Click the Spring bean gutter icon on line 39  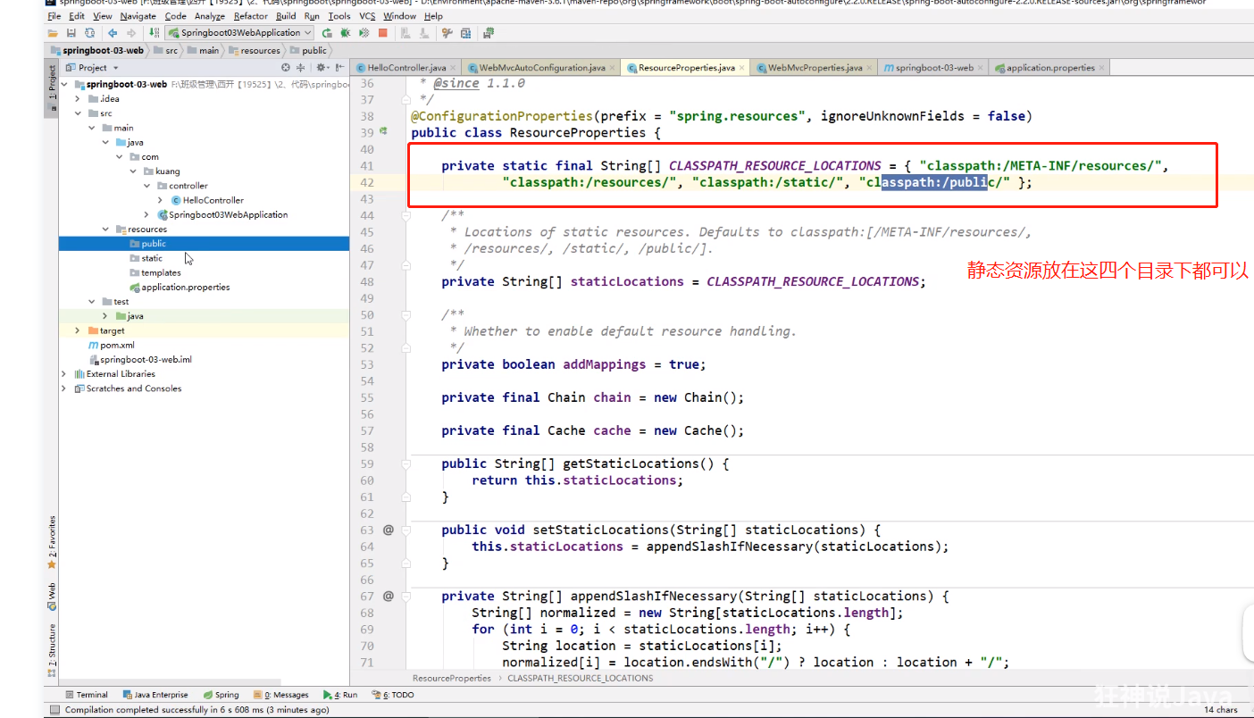pos(383,131)
